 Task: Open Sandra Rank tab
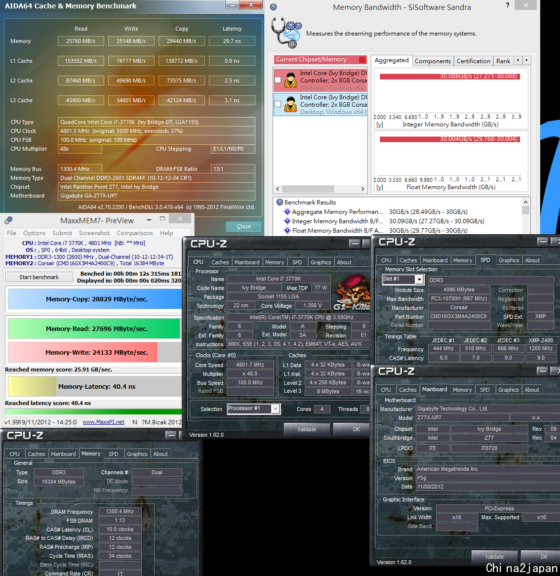pos(503,61)
